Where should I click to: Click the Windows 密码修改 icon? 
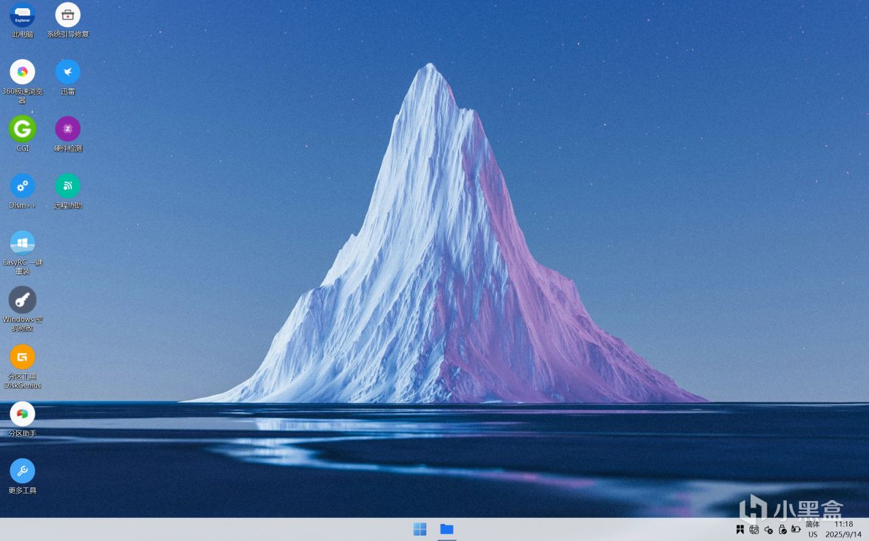coord(22,310)
